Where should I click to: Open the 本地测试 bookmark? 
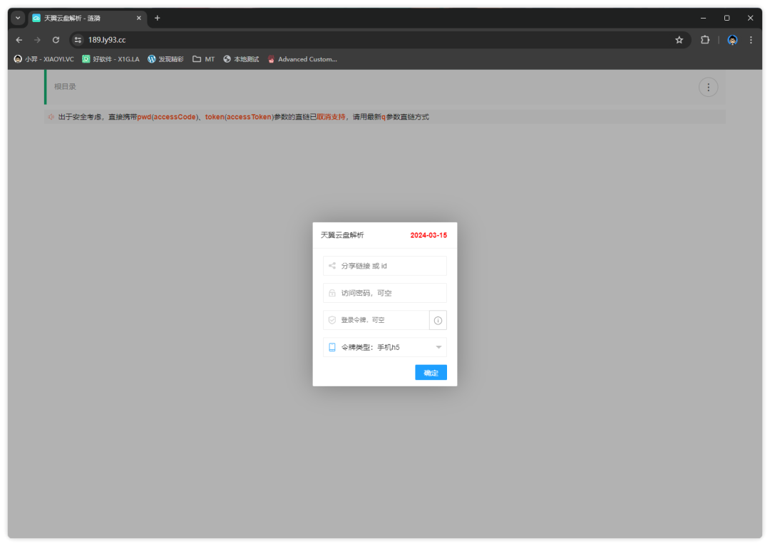[241, 59]
